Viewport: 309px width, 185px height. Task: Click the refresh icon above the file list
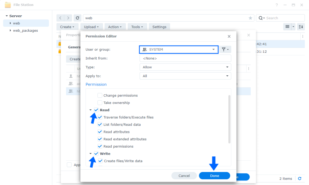click(x=78, y=18)
